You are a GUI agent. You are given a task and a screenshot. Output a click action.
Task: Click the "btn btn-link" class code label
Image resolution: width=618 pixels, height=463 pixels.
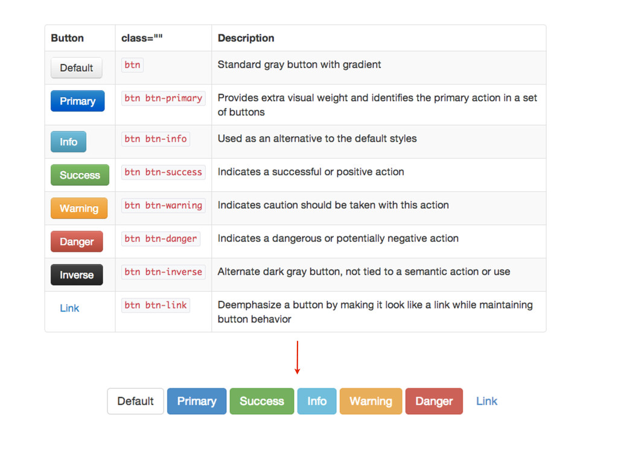click(156, 305)
